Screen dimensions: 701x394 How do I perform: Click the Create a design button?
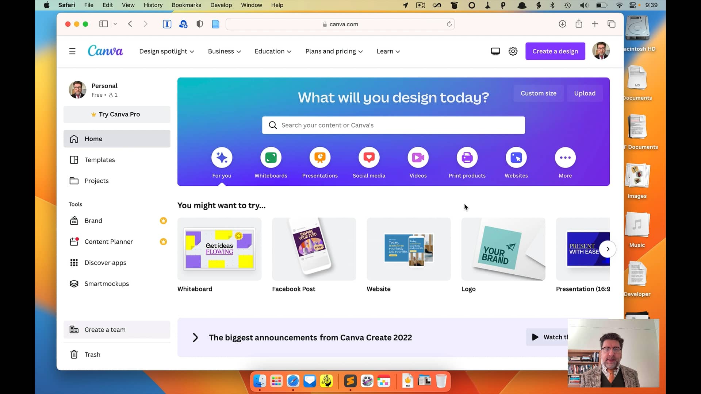tap(555, 51)
